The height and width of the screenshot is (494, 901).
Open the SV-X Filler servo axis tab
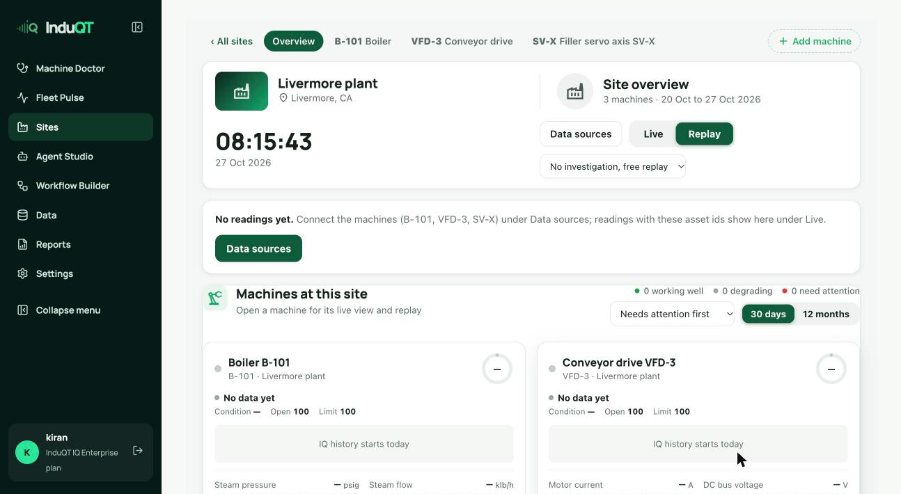(593, 41)
